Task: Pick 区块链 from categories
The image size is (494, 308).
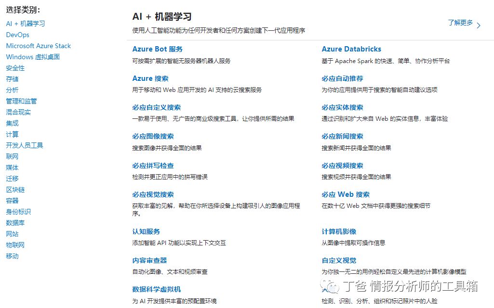Action: (x=15, y=190)
